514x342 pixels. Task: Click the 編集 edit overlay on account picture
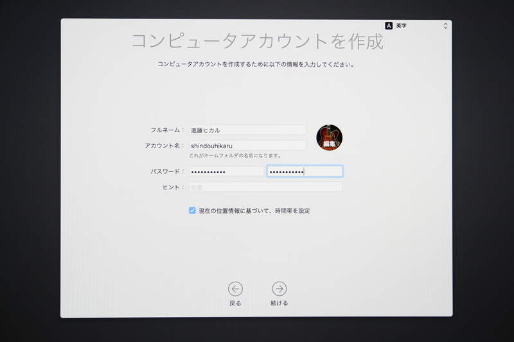click(x=329, y=146)
